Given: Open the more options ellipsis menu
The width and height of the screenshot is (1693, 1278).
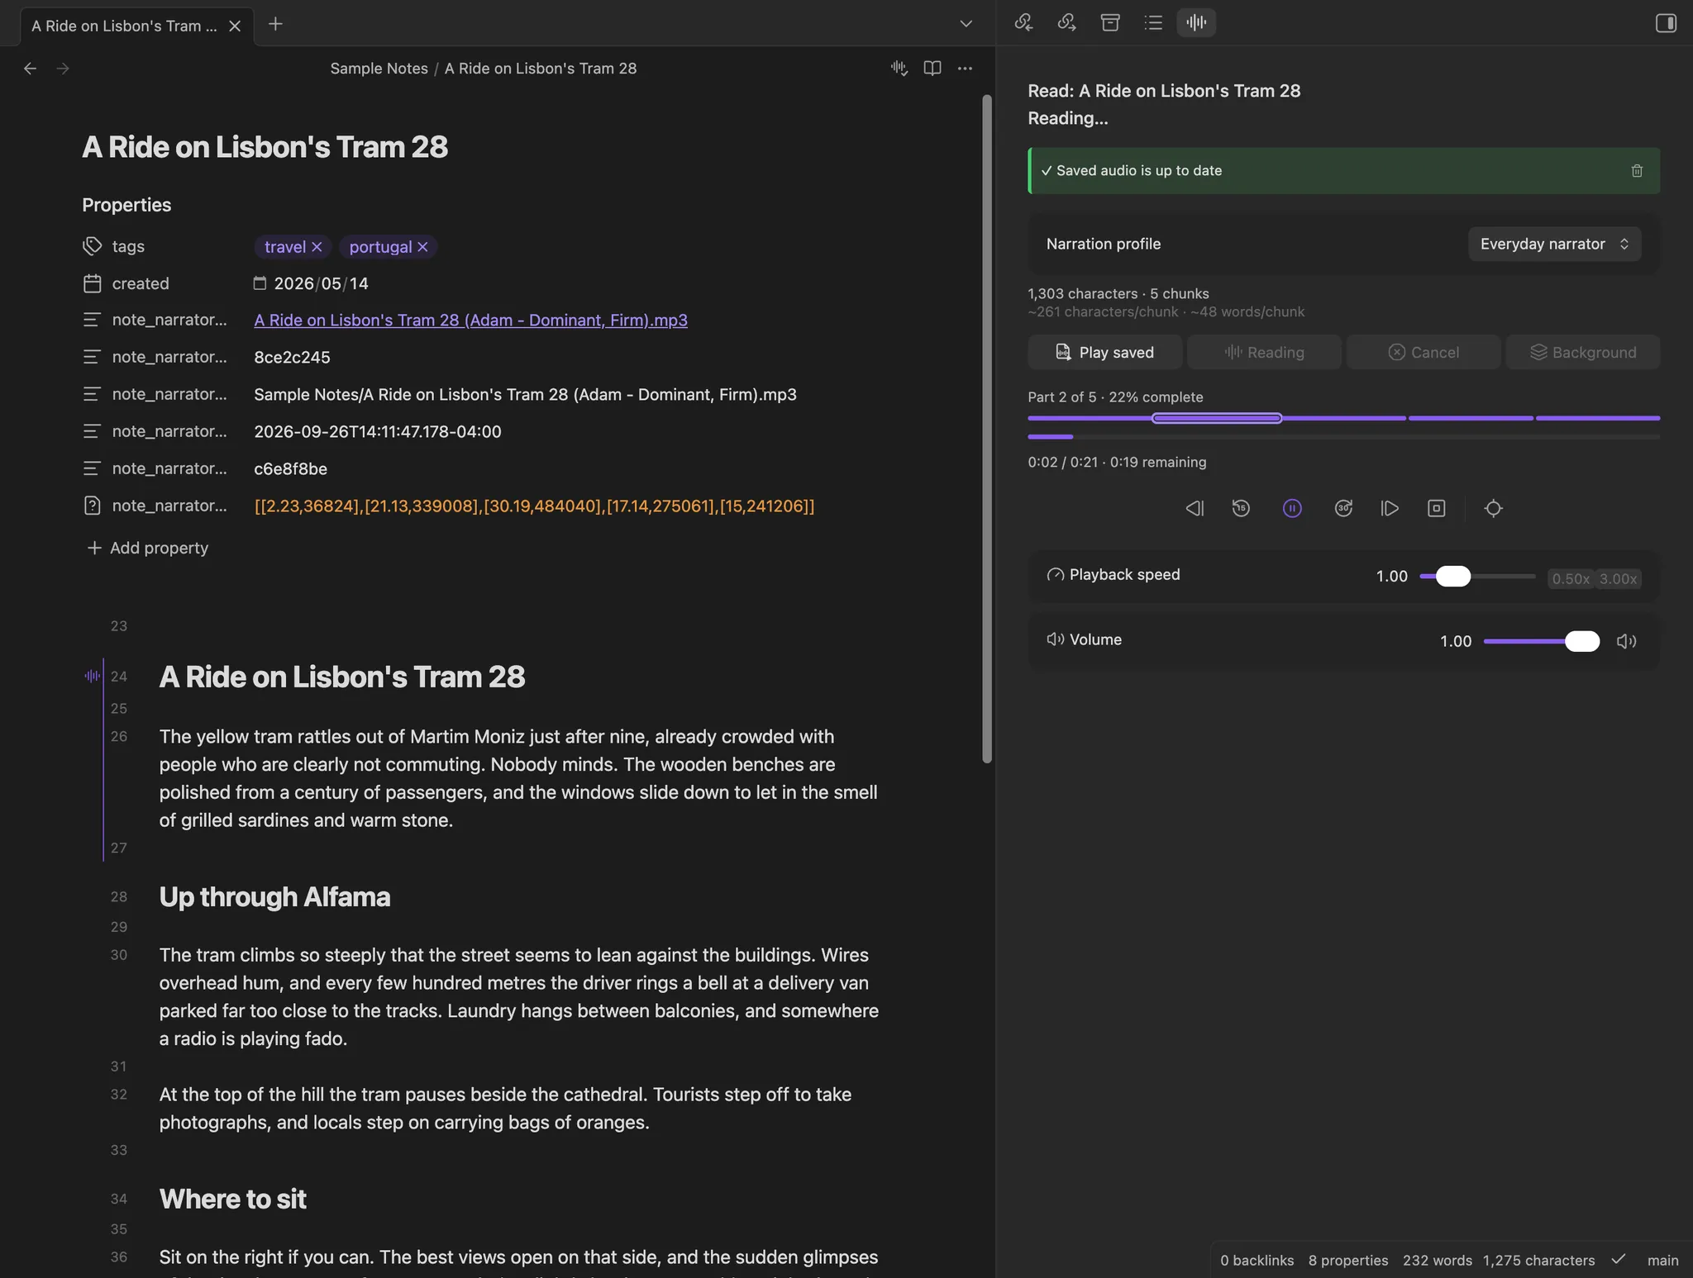Looking at the screenshot, I should 965,69.
